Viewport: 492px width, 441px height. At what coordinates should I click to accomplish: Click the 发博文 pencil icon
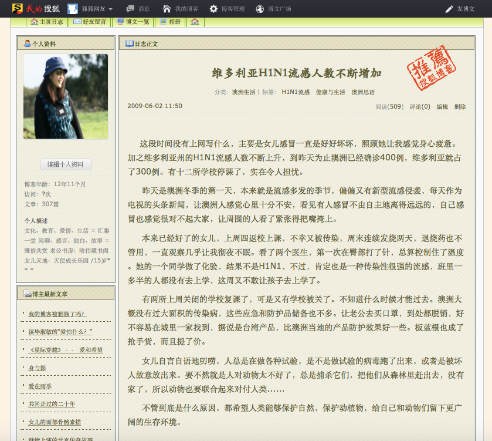(x=449, y=9)
